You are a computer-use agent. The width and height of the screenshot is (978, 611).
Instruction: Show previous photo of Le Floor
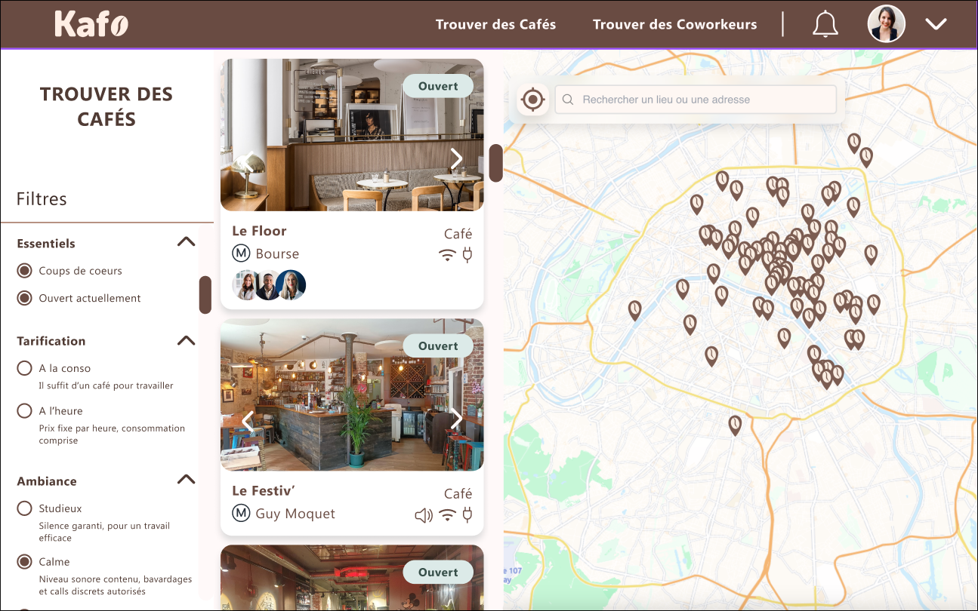(x=248, y=161)
